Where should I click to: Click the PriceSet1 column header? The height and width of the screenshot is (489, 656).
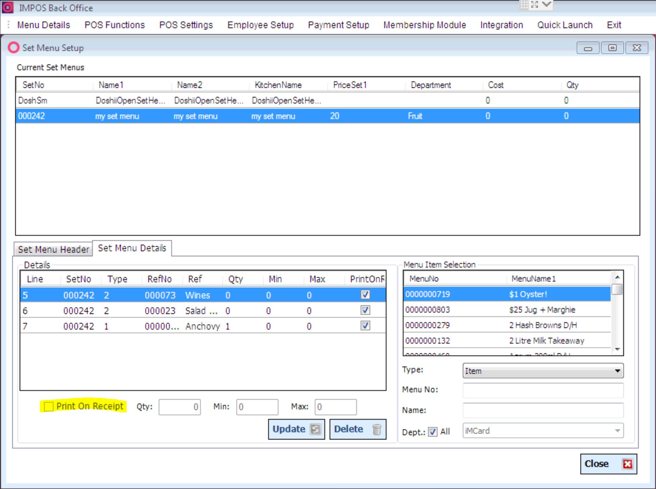pyautogui.click(x=366, y=85)
